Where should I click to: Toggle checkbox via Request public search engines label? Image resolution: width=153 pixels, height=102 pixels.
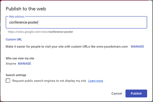[49, 81]
